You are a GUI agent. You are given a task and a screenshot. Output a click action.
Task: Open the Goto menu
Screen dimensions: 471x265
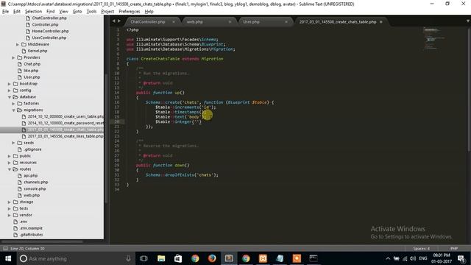coord(77,12)
